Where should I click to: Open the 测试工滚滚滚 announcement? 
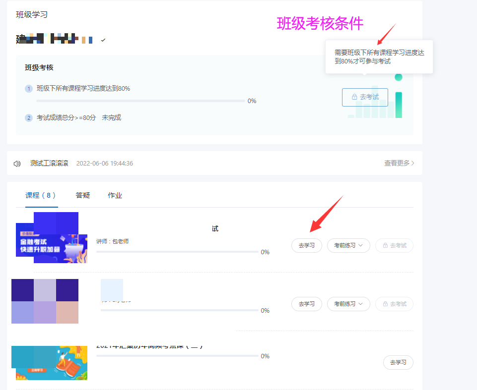49,164
